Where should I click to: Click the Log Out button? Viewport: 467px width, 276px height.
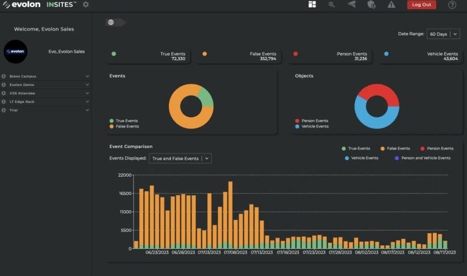click(421, 5)
